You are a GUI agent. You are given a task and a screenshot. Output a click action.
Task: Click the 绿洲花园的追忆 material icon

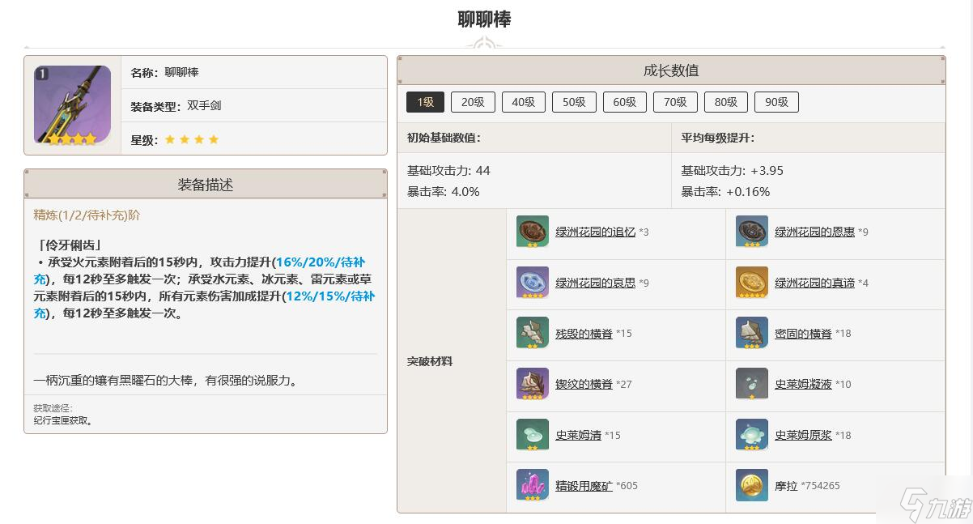(x=533, y=232)
